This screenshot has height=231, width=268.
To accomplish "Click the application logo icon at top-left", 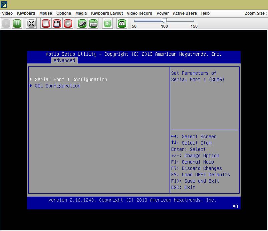I will click(x=4, y=4).
